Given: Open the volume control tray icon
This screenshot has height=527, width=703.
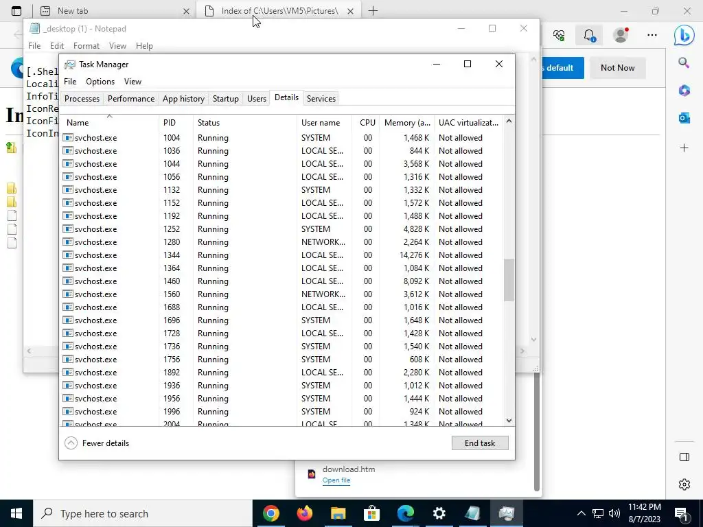Looking at the screenshot, I should 614,513.
